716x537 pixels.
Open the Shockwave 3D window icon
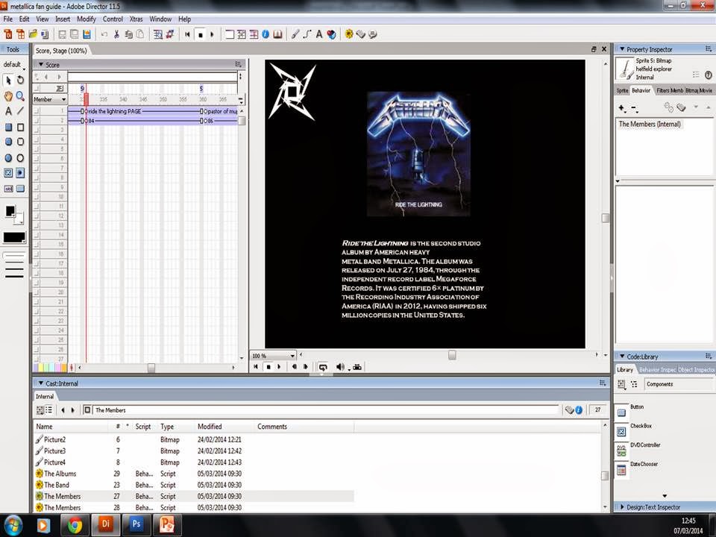(331, 34)
